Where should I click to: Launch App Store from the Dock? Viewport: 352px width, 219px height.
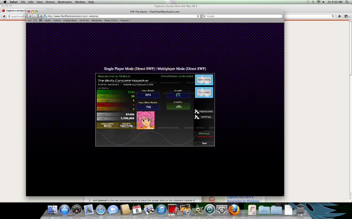(x=64, y=210)
